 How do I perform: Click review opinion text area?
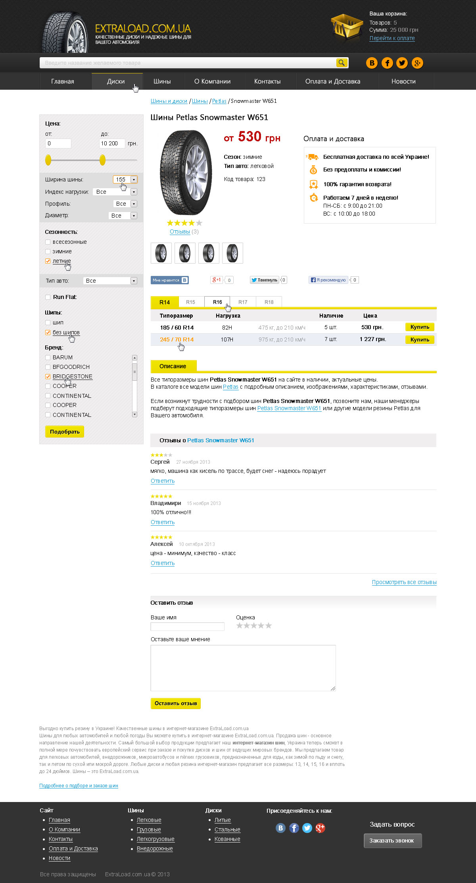coord(243,668)
